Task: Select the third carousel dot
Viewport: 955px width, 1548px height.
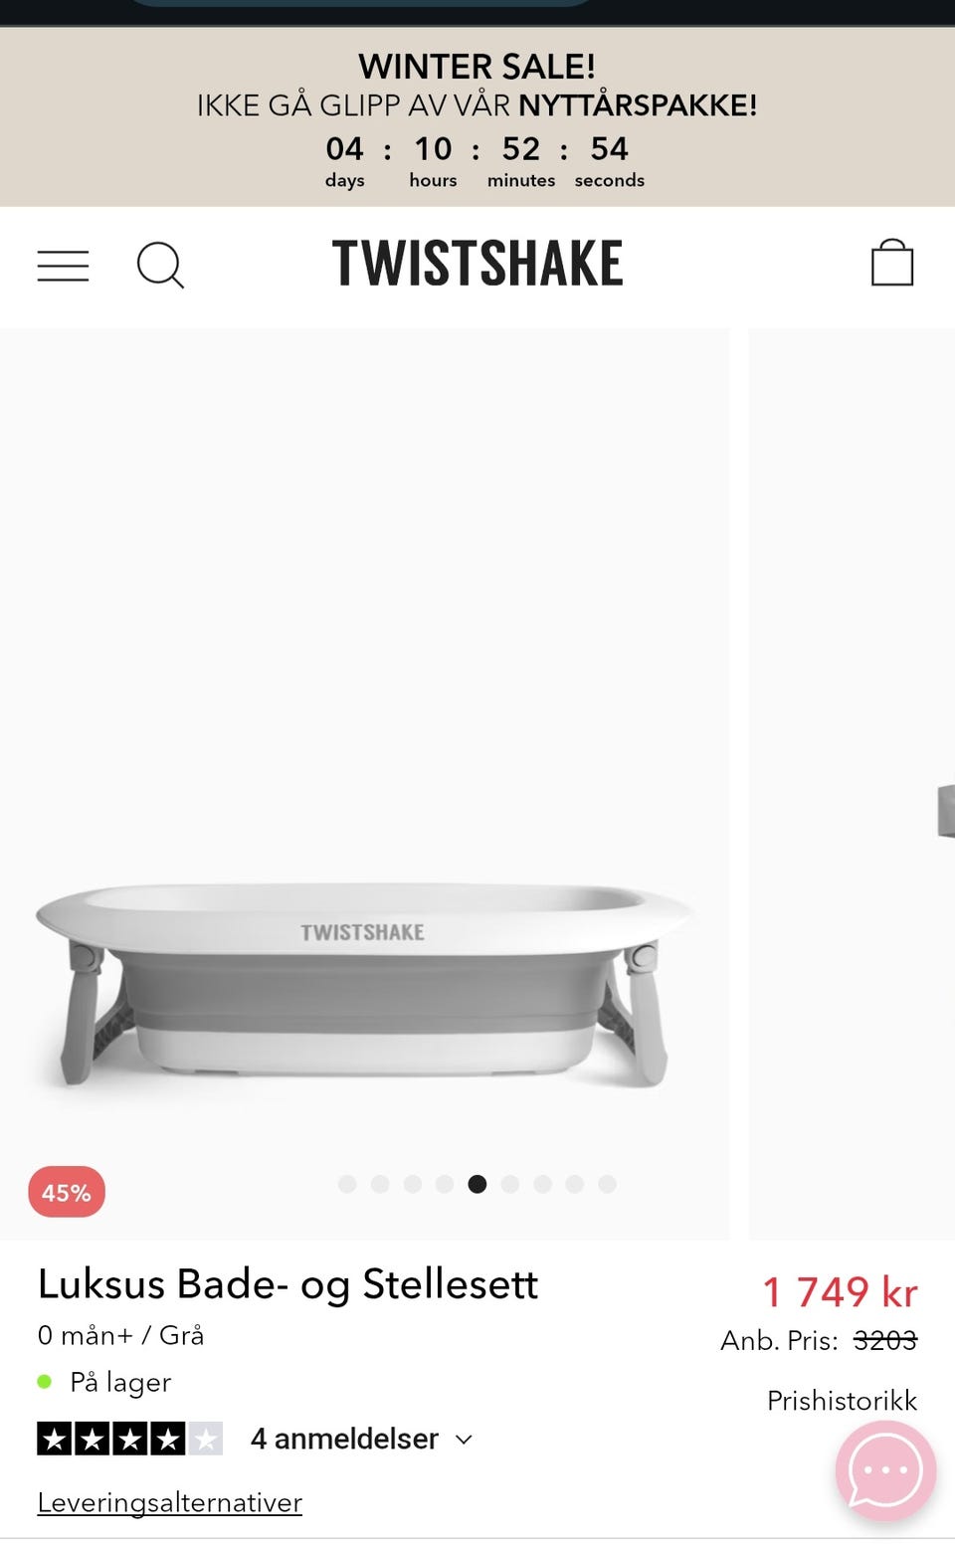Action: tap(413, 1184)
